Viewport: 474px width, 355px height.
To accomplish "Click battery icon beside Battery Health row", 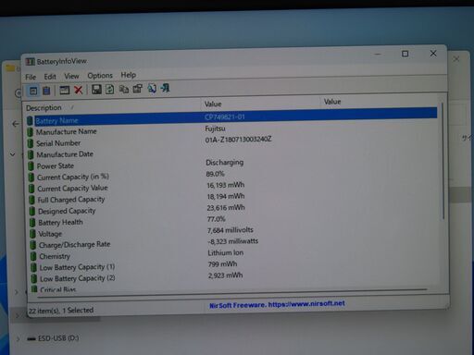I will point(32,223).
